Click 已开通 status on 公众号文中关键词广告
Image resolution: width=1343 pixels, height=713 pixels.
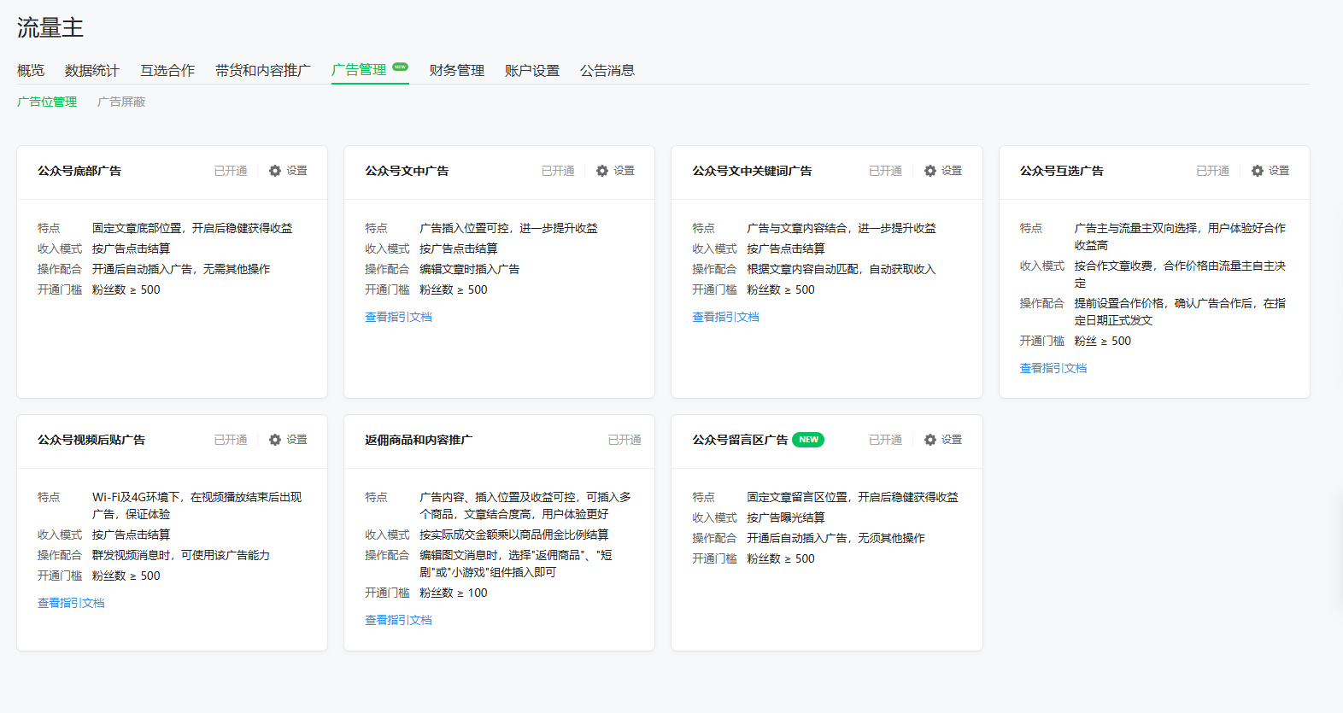coord(886,171)
